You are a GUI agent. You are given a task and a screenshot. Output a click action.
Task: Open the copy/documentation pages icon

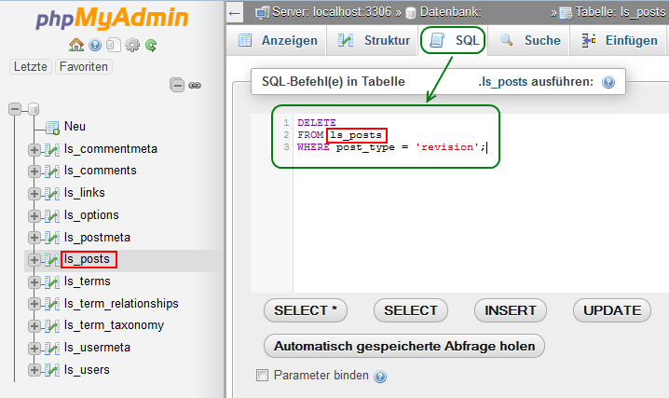[x=114, y=45]
